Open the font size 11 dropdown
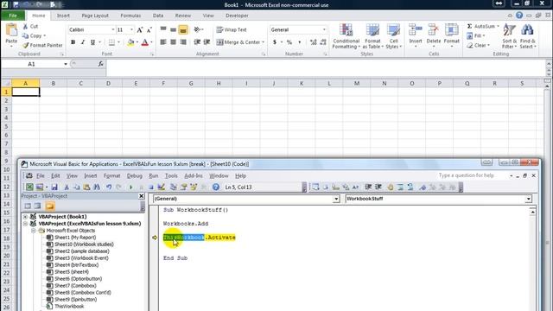 [131, 29]
